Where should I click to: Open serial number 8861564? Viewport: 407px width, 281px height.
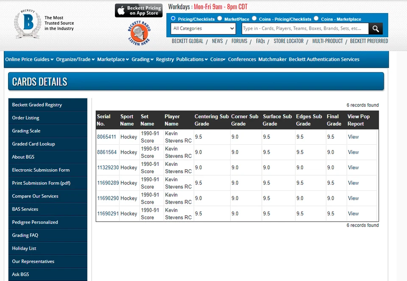tap(107, 152)
